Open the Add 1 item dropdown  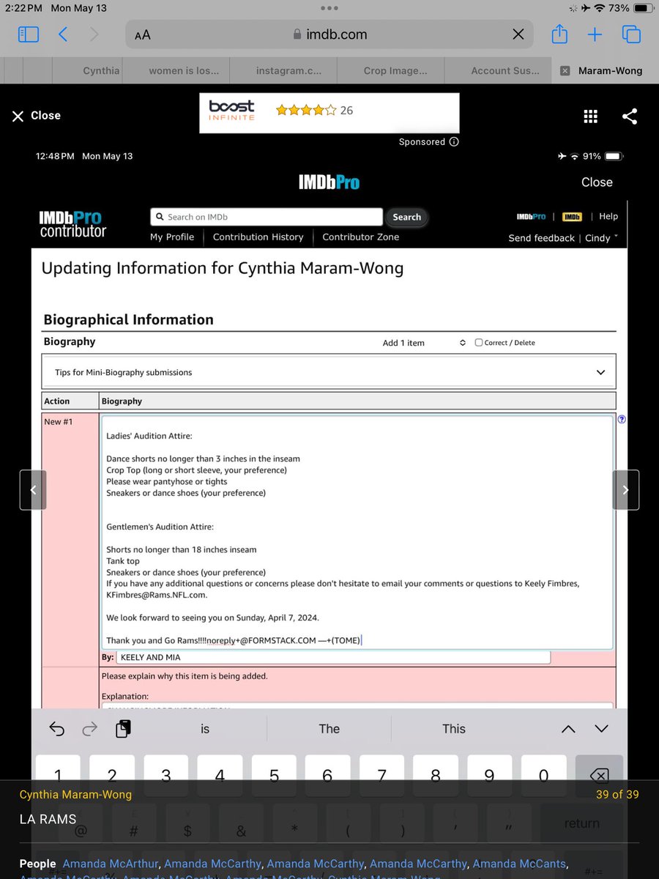pos(425,343)
